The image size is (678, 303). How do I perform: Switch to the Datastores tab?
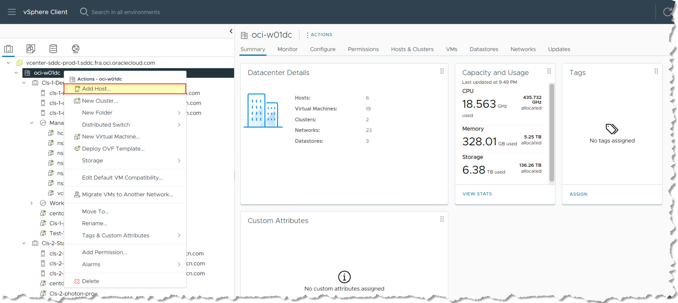[484, 49]
